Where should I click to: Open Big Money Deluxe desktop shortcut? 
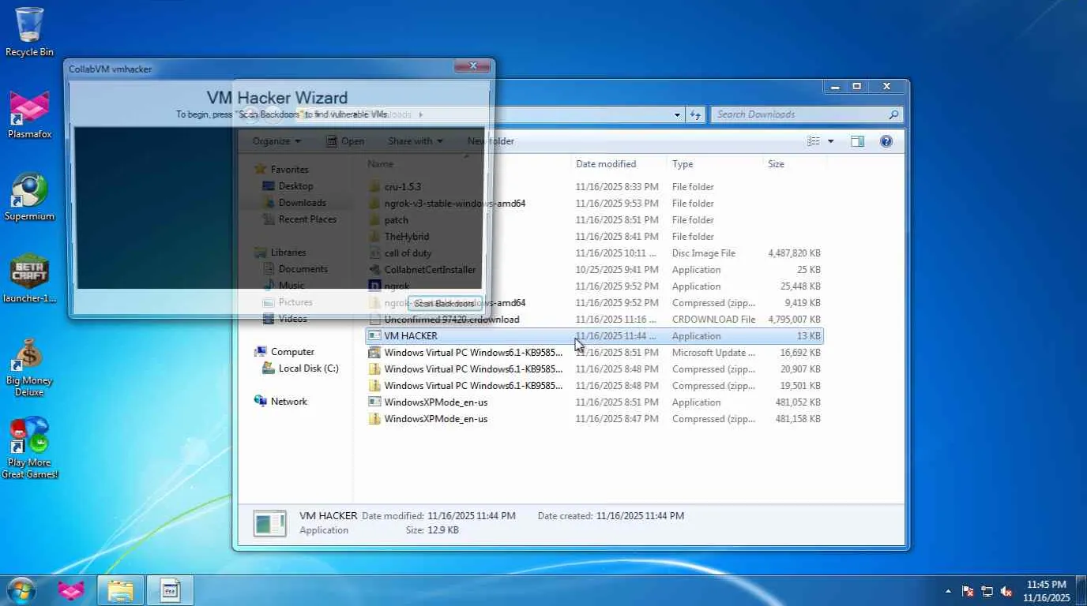click(29, 367)
